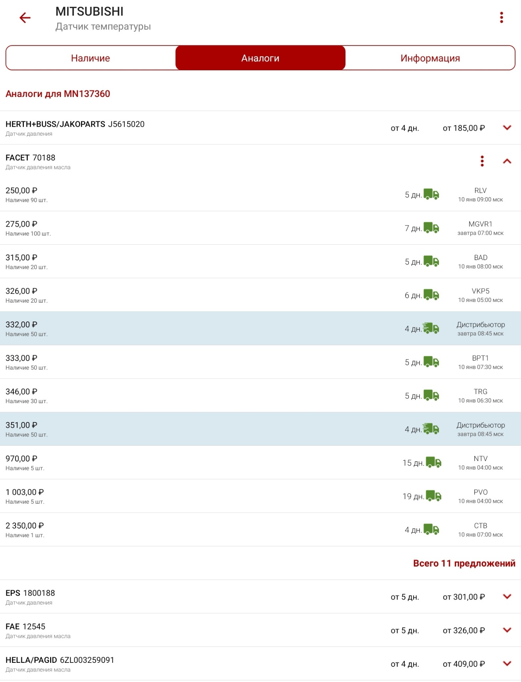This screenshot has width=521, height=682.
Task: Tap fast delivery truck on 332,00 ₽ offer
Action: [431, 328]
